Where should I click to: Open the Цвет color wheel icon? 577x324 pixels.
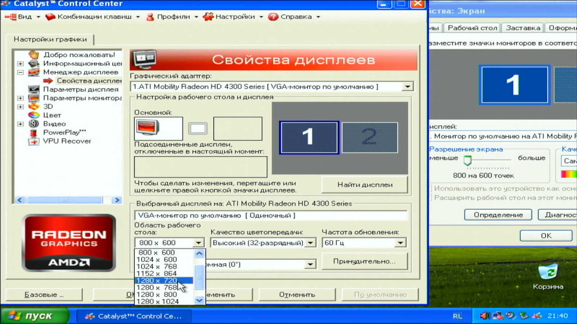(x=34, y=115)
